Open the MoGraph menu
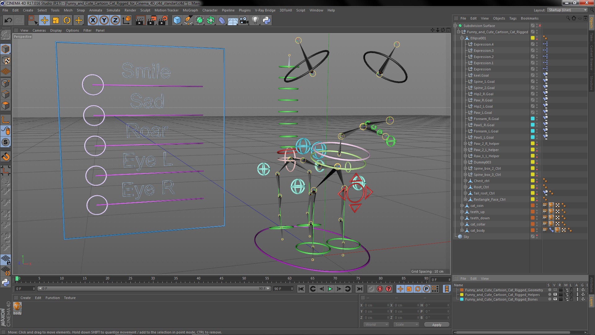595x335 pixels. [x=190, y=10]
